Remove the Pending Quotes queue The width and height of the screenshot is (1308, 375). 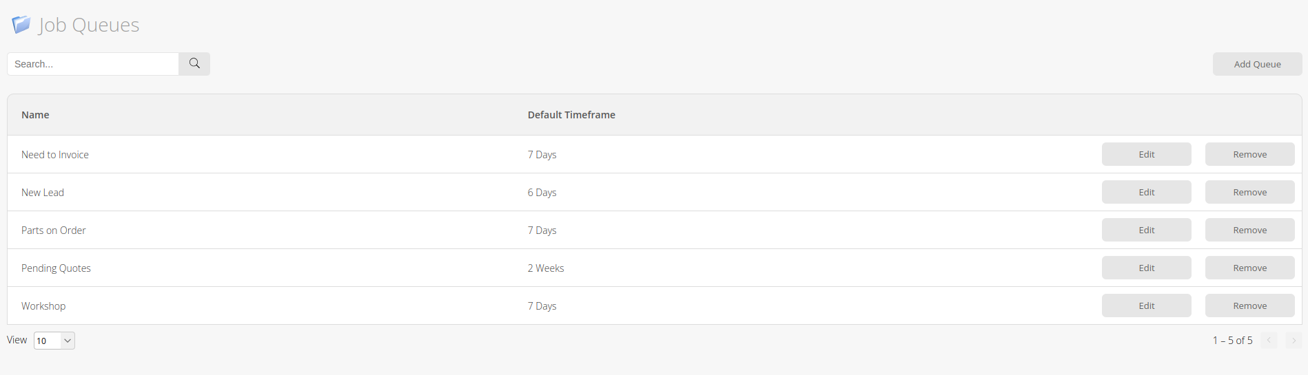point(1249,268)
